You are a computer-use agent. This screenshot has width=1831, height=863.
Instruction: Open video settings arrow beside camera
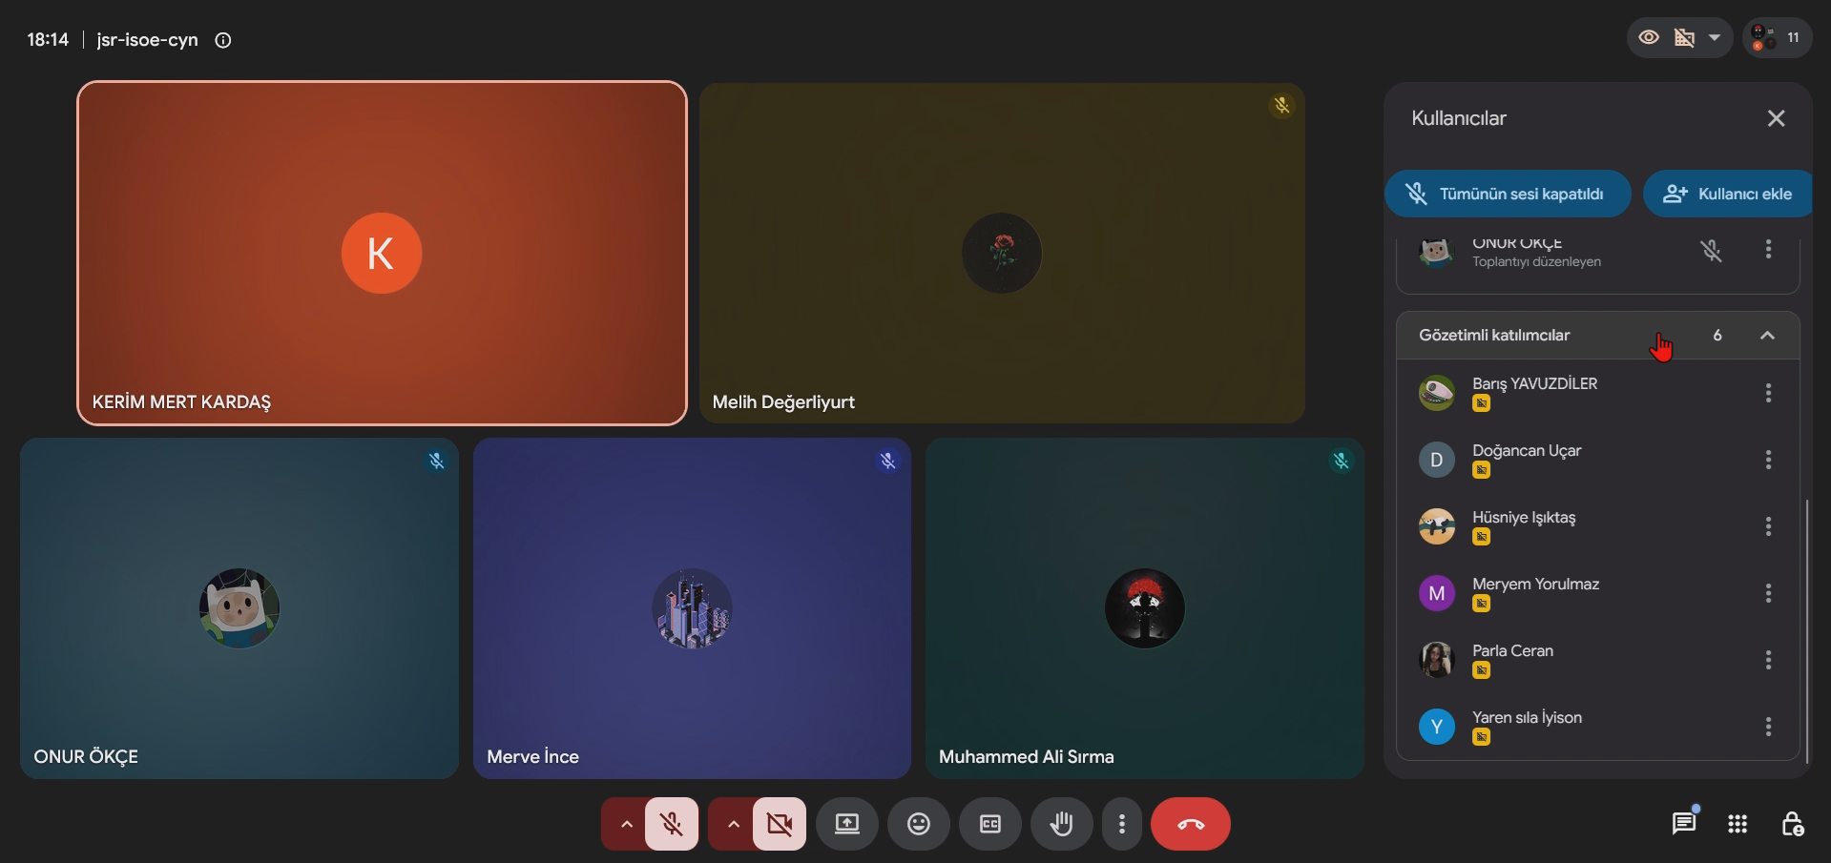[x=733, y=824]
